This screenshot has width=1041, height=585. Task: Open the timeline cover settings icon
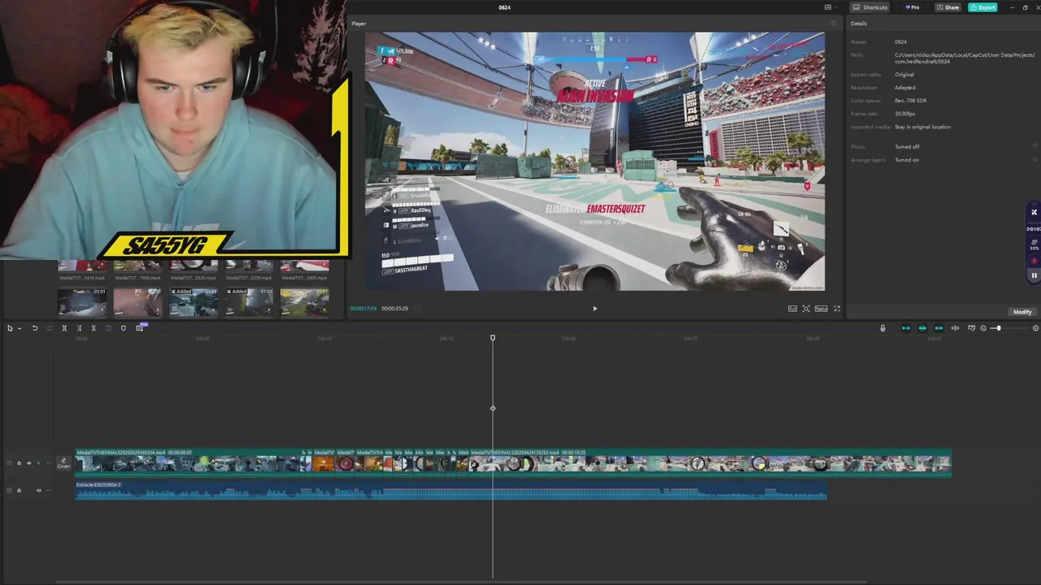tap(972, 328)
